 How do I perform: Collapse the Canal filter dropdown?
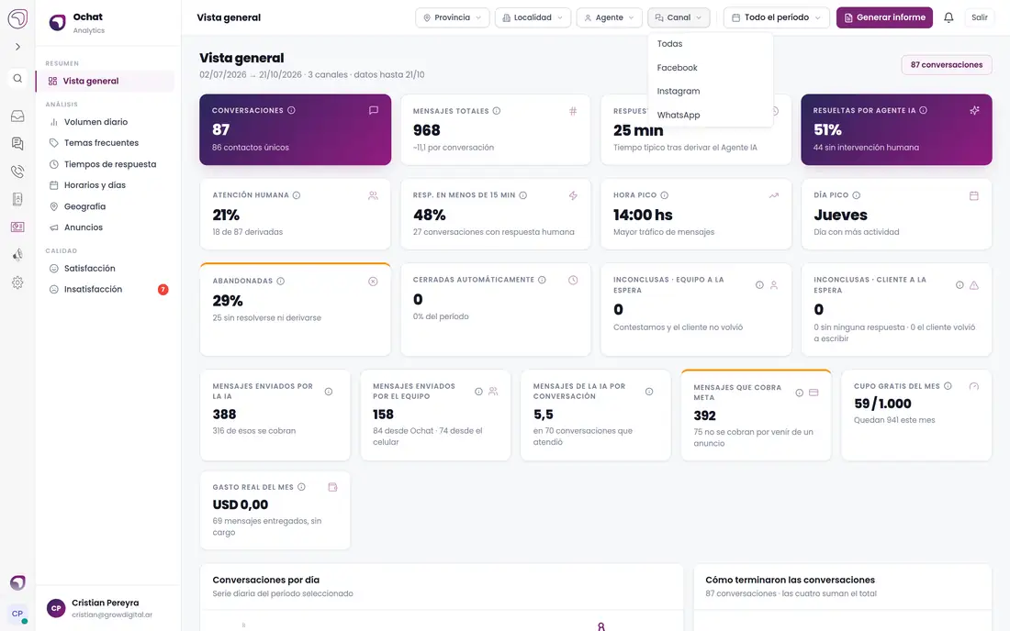click(x=679, y=17)
